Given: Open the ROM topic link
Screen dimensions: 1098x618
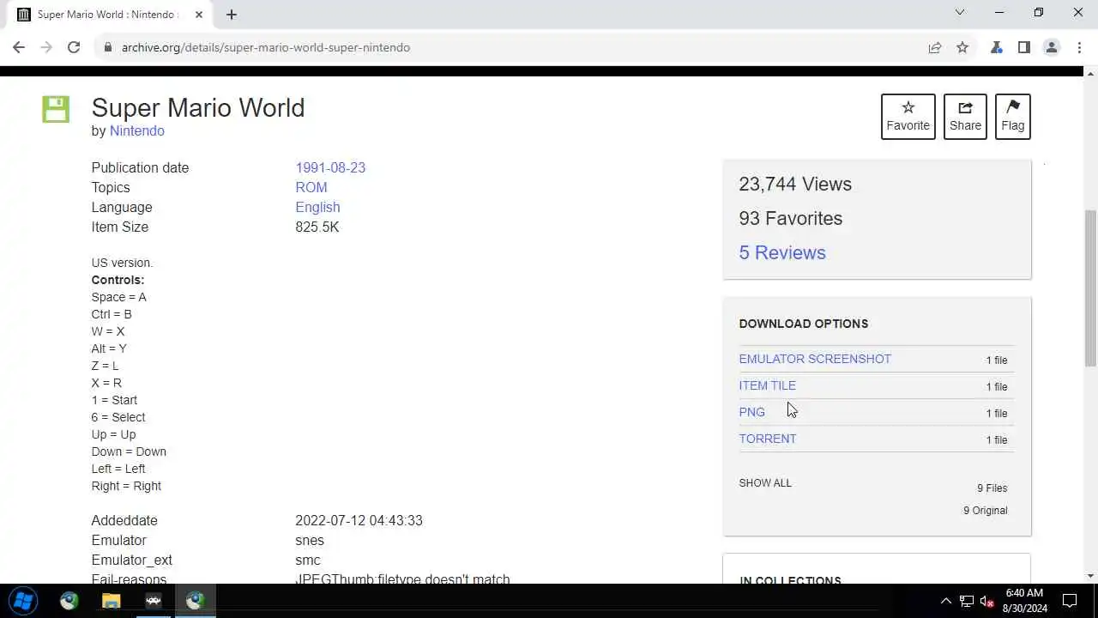Looking at the screenshot, I should tap(311, 187).
